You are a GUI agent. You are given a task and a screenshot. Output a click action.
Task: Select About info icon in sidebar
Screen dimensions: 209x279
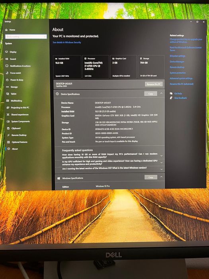(9, 149)
